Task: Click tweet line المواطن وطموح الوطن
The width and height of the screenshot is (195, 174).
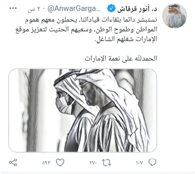Action: [86, 30]
